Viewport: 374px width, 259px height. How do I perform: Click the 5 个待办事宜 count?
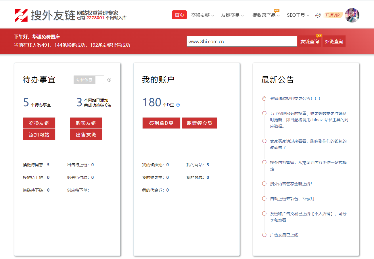[26, 102]
